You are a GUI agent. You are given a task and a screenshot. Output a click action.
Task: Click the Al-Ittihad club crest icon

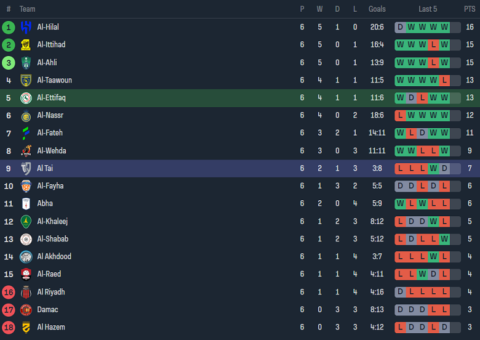[26, 45]
